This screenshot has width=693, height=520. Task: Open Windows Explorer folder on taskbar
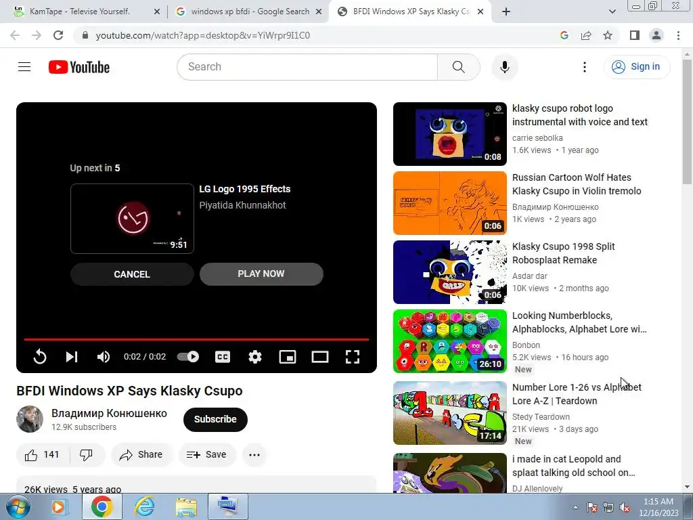[186, 506]
